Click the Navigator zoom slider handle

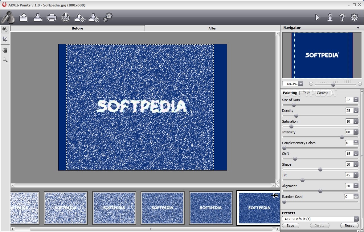[x=333, y=85]
